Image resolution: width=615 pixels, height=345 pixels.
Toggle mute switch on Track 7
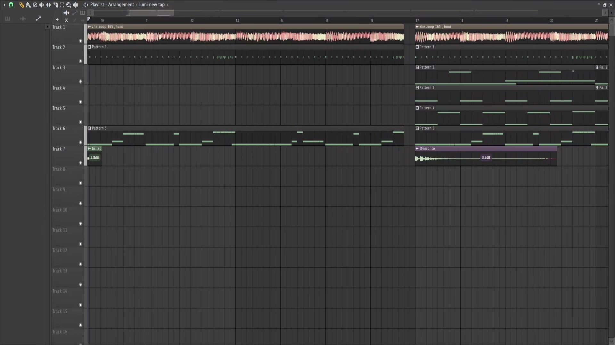tap(80, 163)
